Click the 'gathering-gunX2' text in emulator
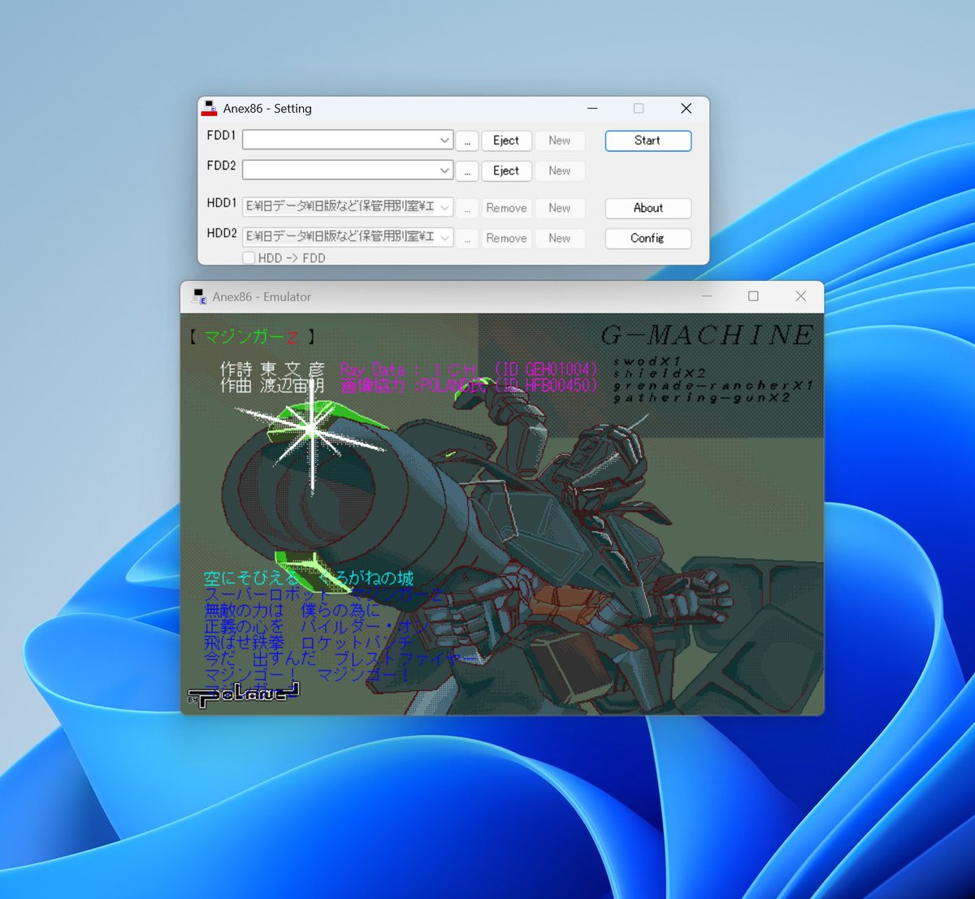 pos(701,398)
